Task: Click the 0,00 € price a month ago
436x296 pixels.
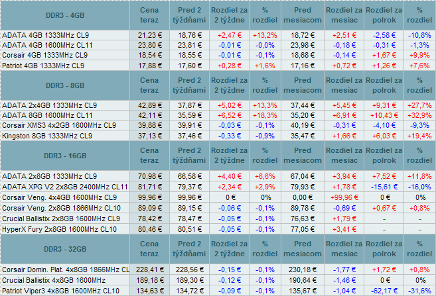Action: coord(303,197)
